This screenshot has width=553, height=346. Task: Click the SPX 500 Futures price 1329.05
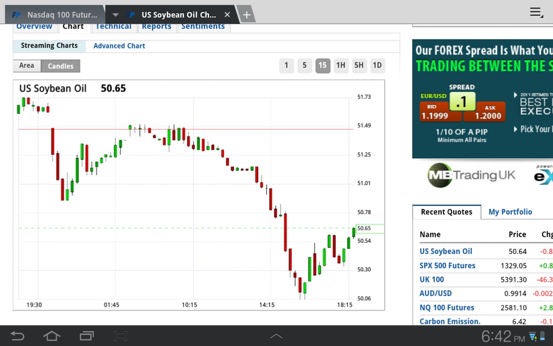pos(514,266)
